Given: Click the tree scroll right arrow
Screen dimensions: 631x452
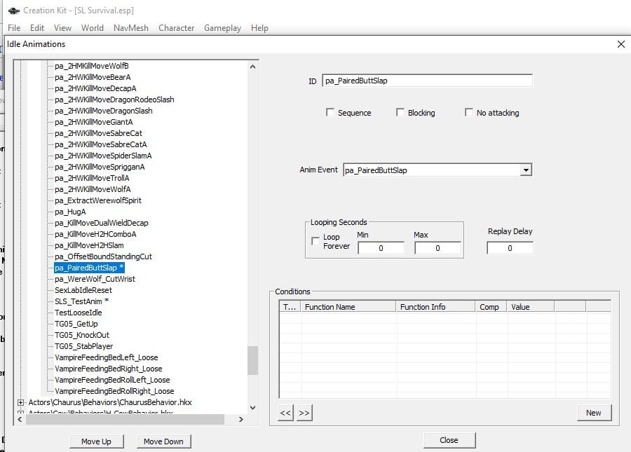Looking at the screenshot, I should 240,420.
